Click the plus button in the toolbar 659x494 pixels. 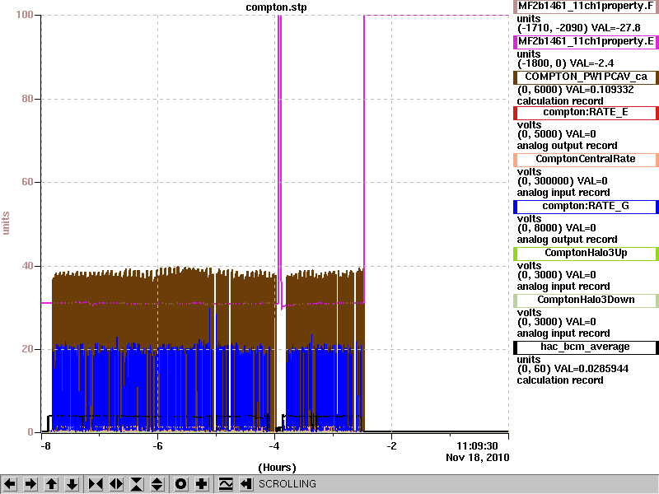coord(202,484)
